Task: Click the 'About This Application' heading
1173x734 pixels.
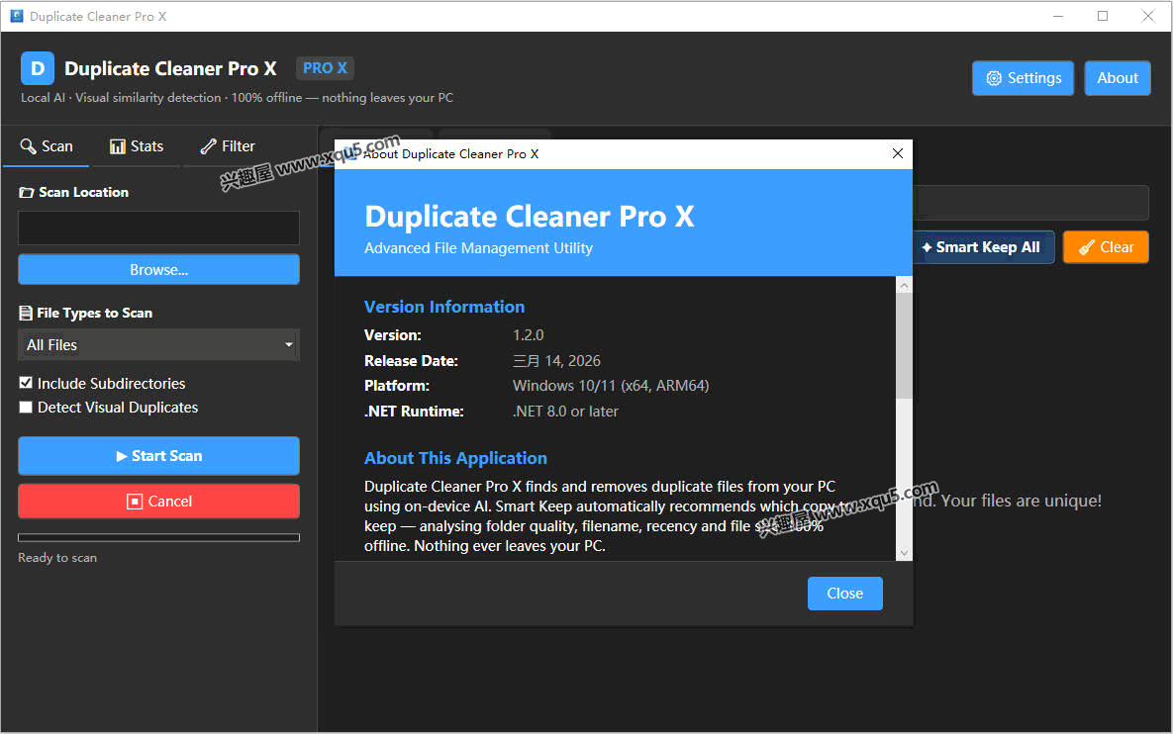Action: point(455,458)
